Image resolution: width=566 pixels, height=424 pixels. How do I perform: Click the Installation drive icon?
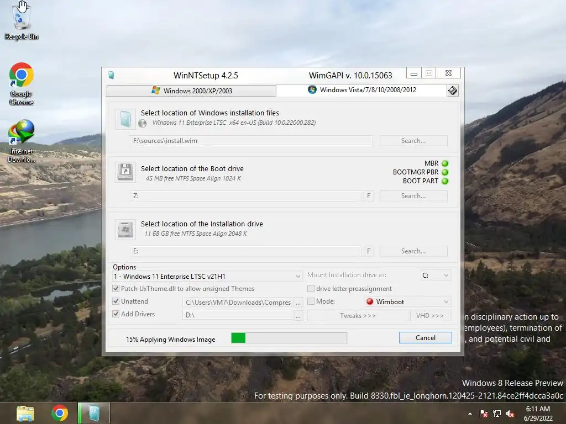tap(125, 229)
